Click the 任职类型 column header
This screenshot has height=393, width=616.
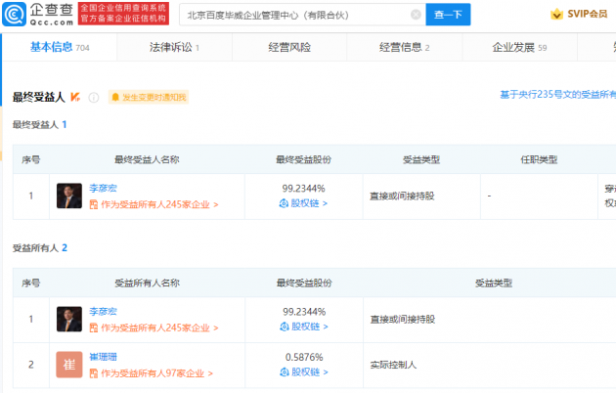(x=539, y=159)
